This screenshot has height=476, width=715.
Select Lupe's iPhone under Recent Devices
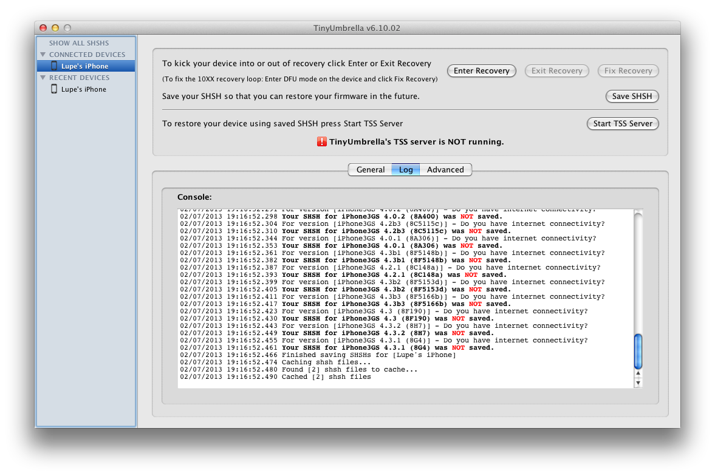tap(86, 89)
